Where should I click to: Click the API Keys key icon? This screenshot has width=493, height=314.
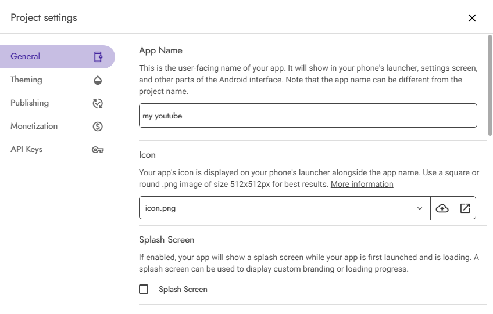point(98,150)
